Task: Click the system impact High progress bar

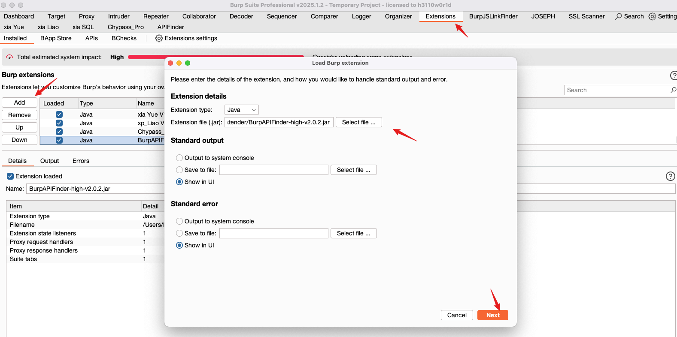Action: coord(216,57)
